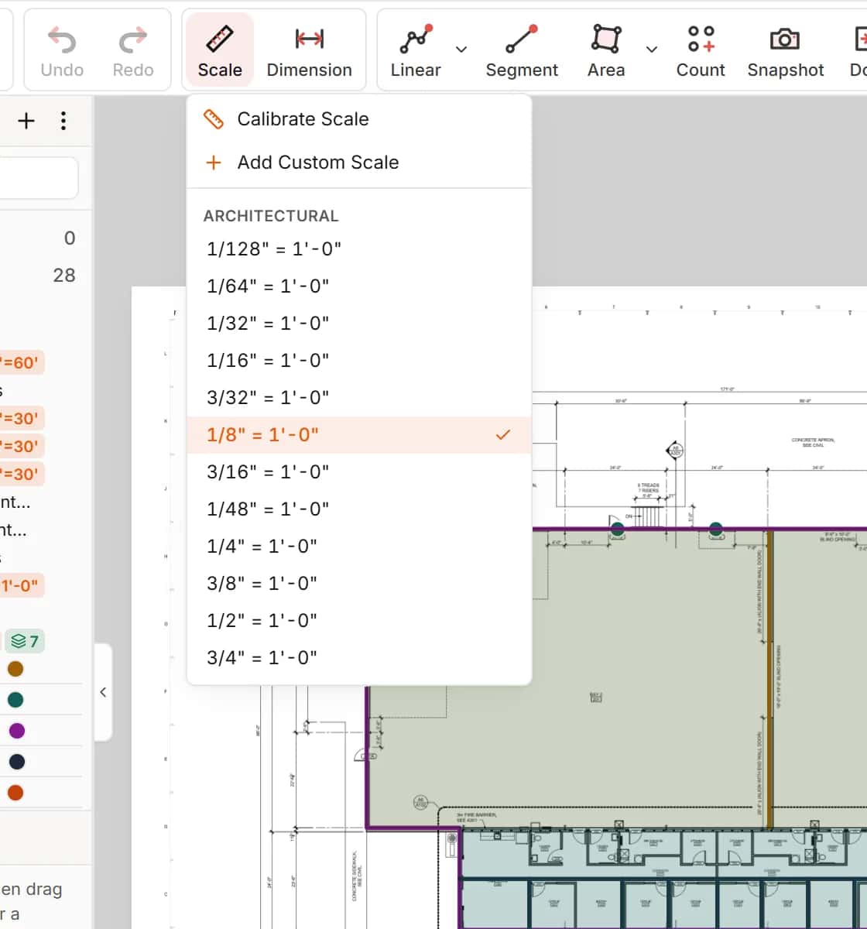This screenshot has height=929, width=867.
Task: Open the Scale tool menu
Action: coord(220,51)
